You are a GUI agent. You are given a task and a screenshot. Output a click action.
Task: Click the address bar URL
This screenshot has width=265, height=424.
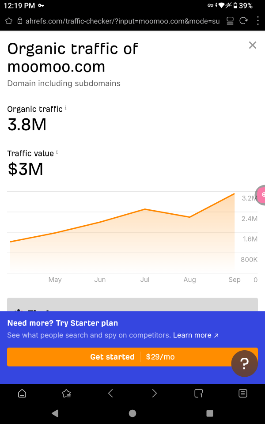(x=122, y=21)
